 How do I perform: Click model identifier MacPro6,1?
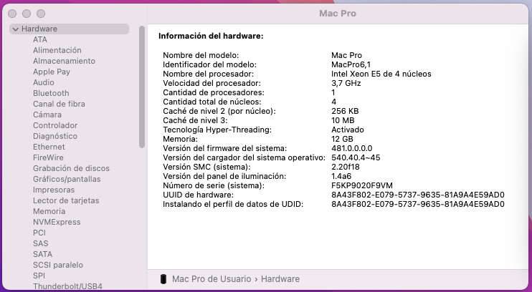click(x=351, y=64)
